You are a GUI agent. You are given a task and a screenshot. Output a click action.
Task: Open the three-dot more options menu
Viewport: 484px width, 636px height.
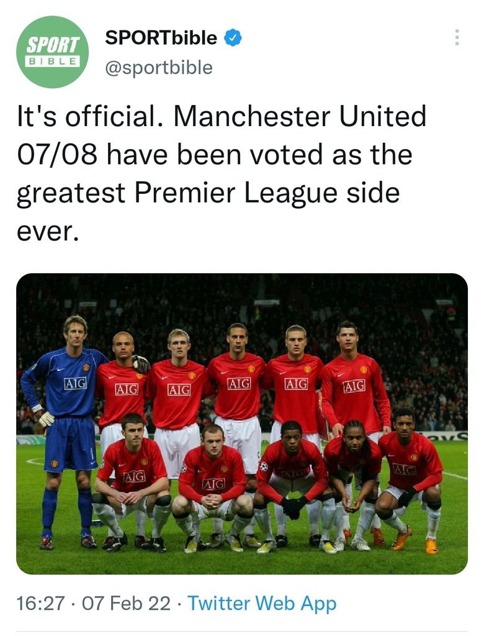[x=457, y=37]
